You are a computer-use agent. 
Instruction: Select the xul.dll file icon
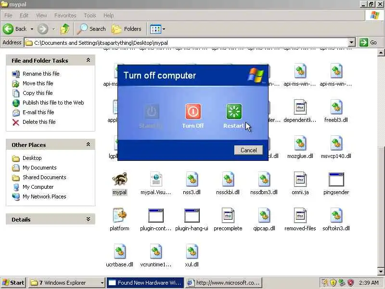[192, 251]
